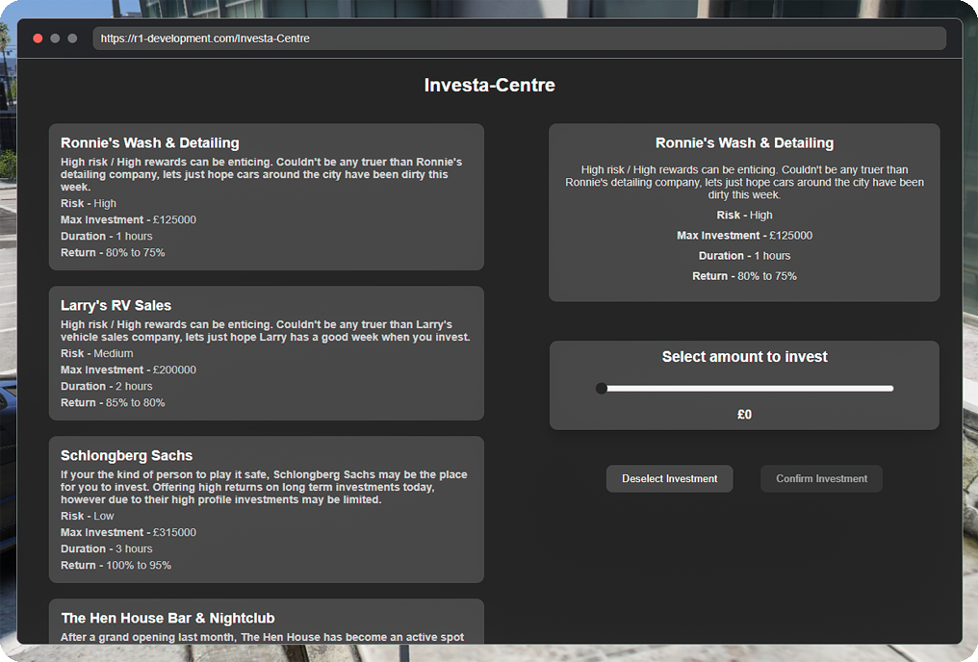
Task: Click the Schlongberg Sachs heading text
Action: 127,456
